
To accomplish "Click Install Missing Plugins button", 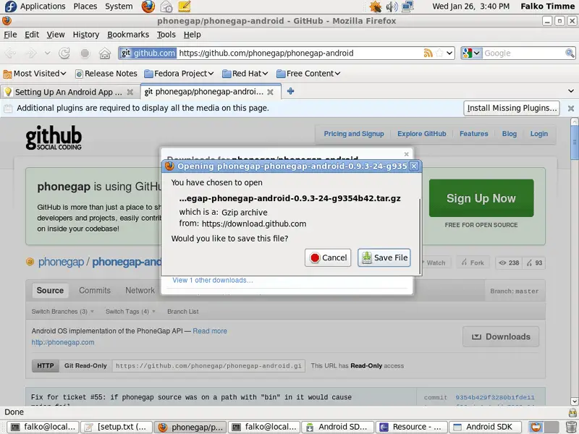I will tap(512, 108).
